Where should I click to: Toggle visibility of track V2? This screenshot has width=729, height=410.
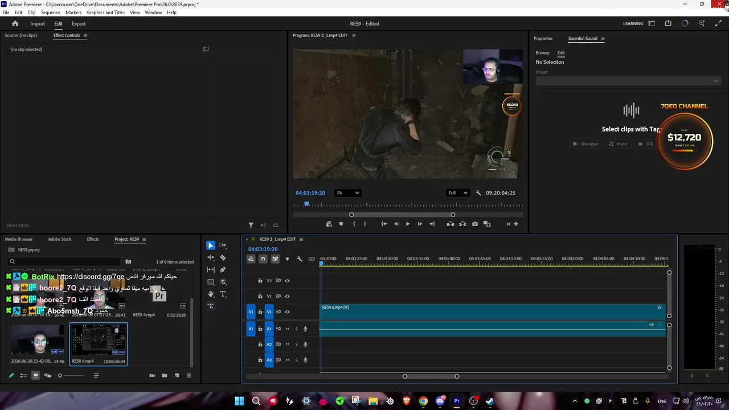pyautogui.click(x=287, y=296)
